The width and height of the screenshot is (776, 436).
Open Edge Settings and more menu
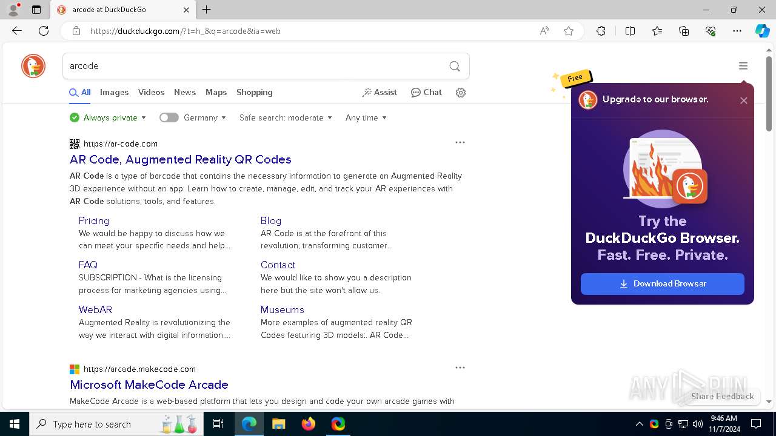click(x=737, y=31)
